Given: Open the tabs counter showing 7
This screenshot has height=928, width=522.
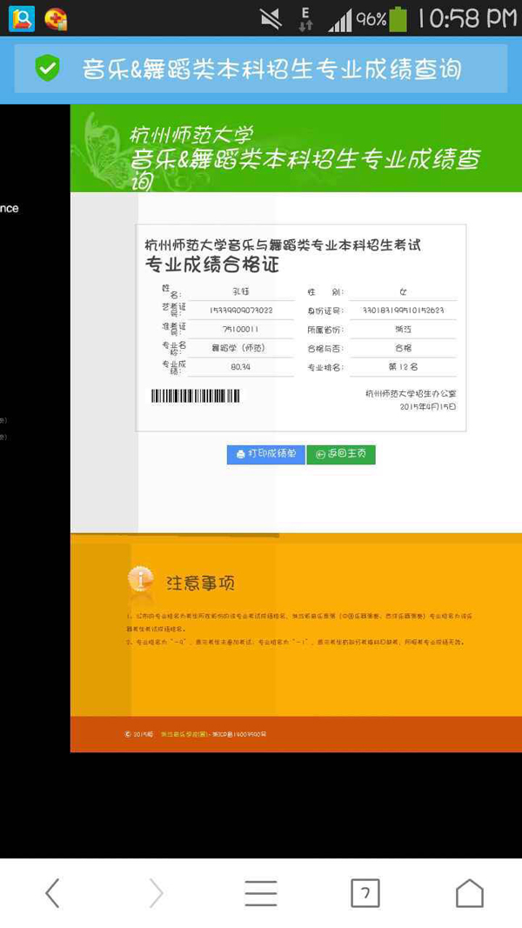Looking at the screenshot, I should [x=365, y=893].
